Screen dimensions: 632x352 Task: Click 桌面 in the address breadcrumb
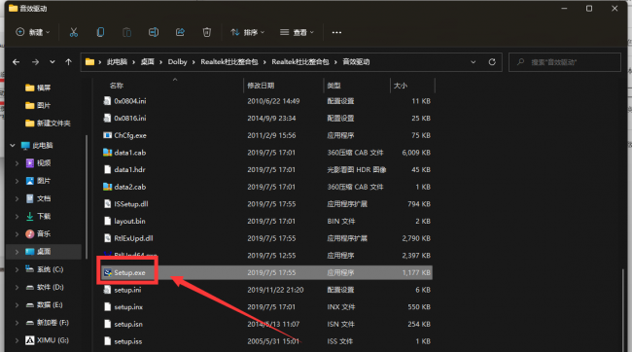(x=148, y=61)
